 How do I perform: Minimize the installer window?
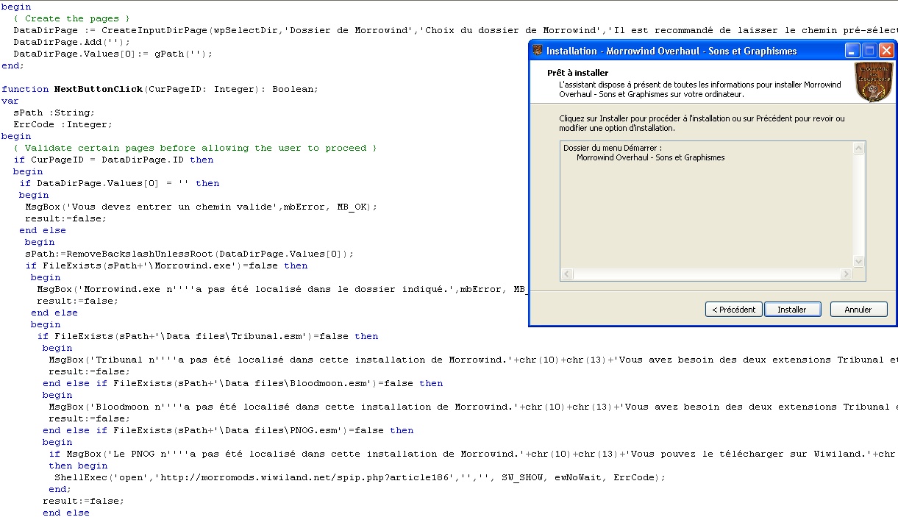point(852,51)
